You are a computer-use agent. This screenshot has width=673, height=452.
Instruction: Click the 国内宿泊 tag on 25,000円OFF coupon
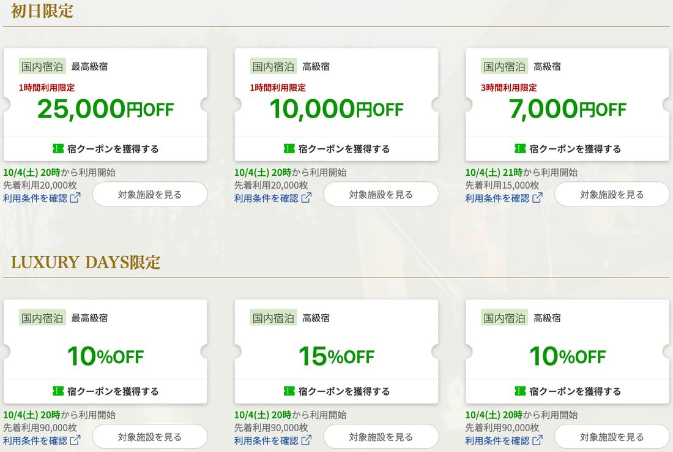coord(42,66)
